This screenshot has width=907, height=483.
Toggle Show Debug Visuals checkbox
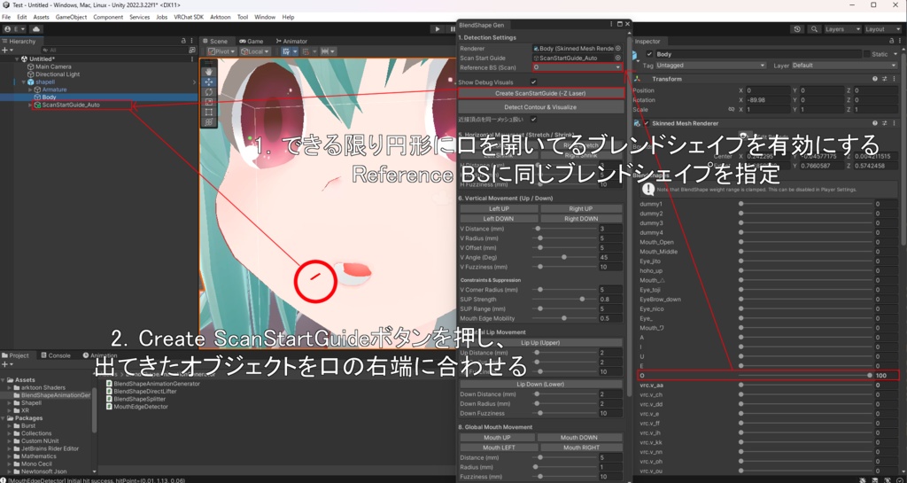(534, 82)
